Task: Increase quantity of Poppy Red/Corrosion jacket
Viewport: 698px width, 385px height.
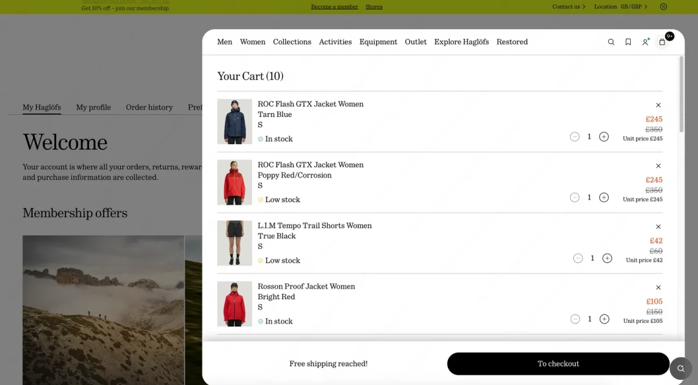Action: point(604,198)
